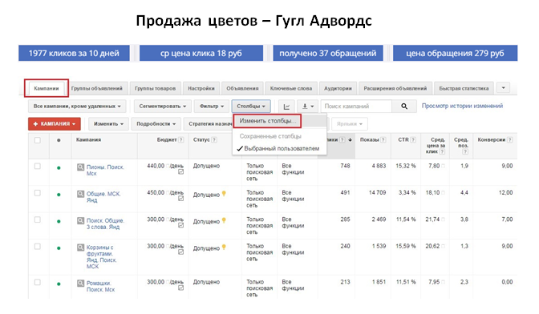Switch to the Настройки tab
539x314 pixels.
click(201, 89)
